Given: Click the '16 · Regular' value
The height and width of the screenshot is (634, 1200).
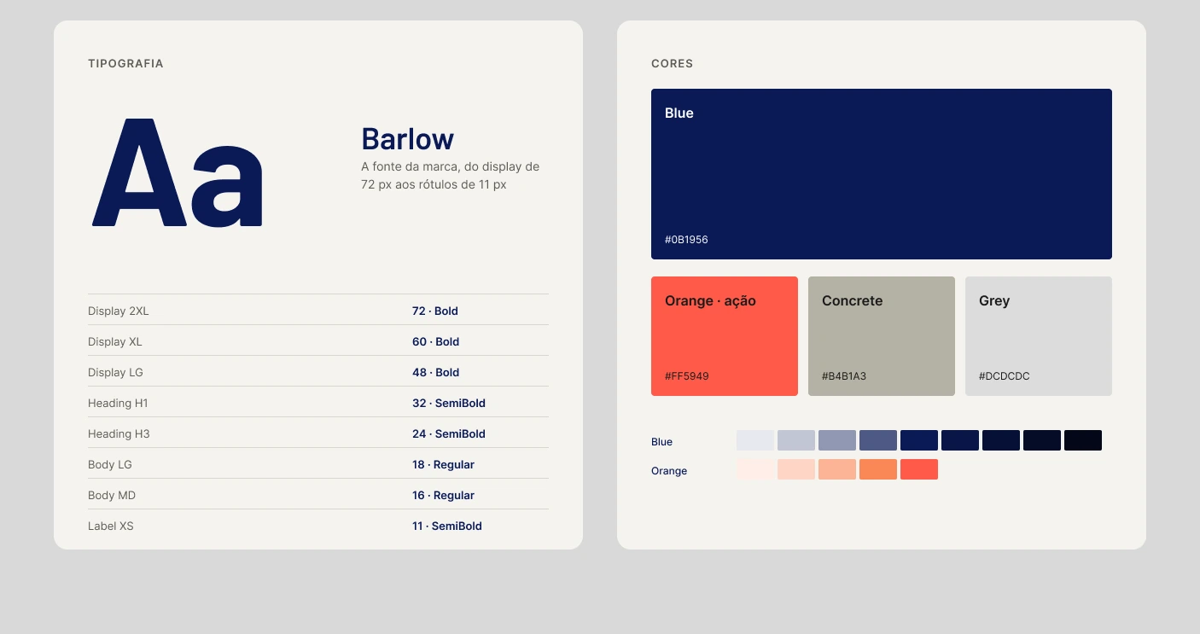Looking at the screenshot, I should pyautogui.click(x=443, y=496).
